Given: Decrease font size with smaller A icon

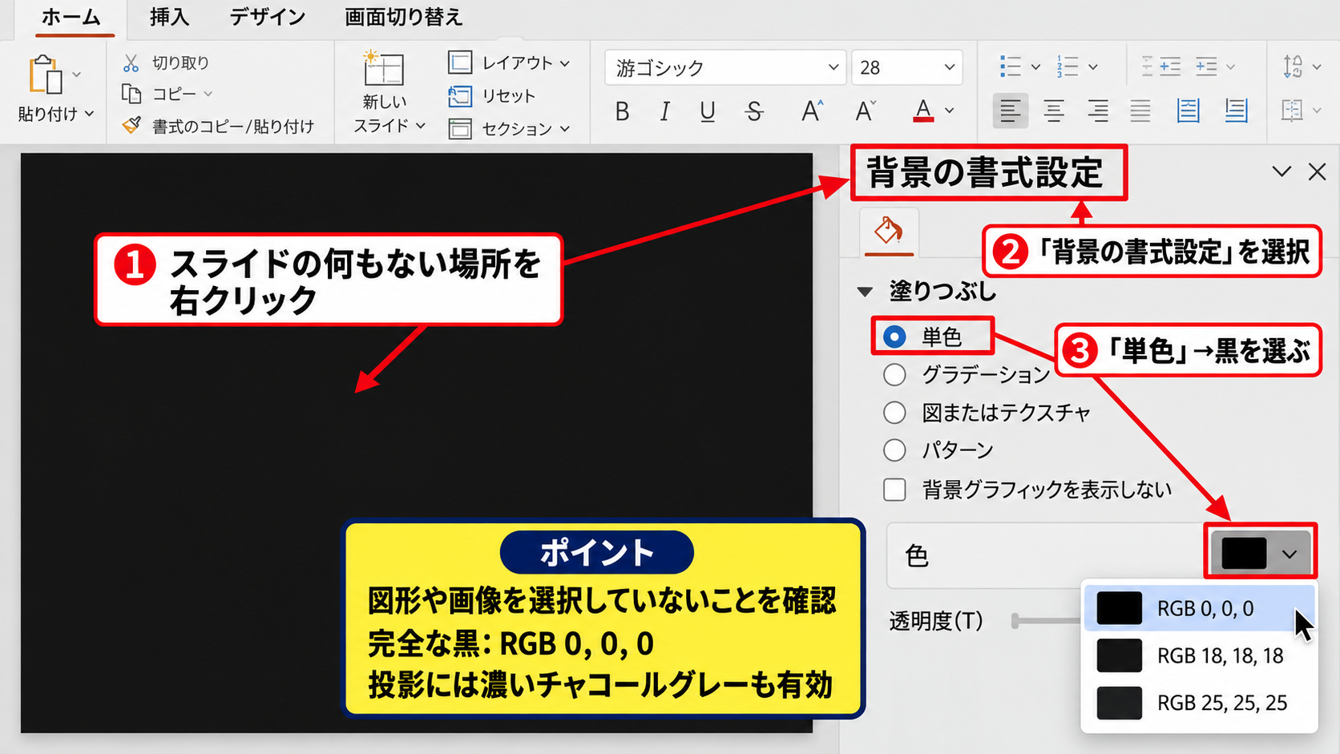Looking at the screenshot, I should pyautogui.click(x=866, y=111).
